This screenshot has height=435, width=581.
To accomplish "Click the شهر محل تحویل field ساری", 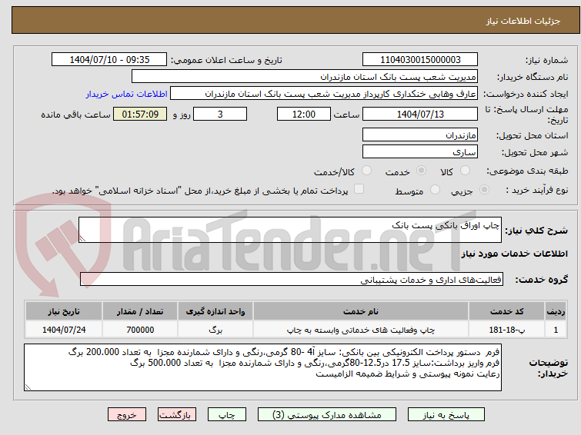I will click(420, 151).
